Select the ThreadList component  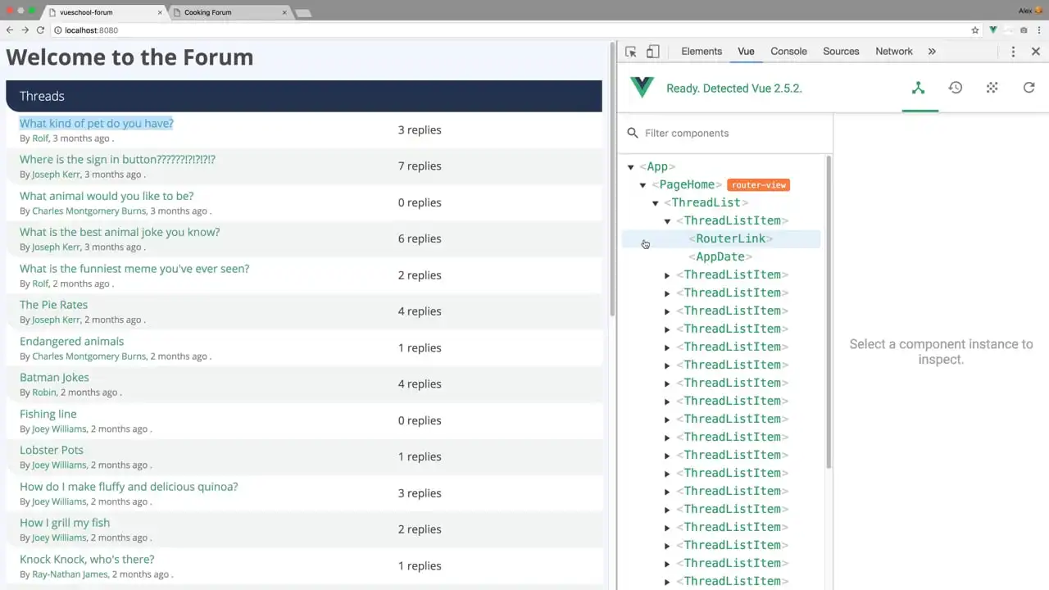tap(706, 202)
